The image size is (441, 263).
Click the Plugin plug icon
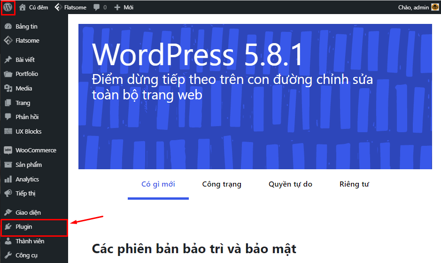(8, 226)
